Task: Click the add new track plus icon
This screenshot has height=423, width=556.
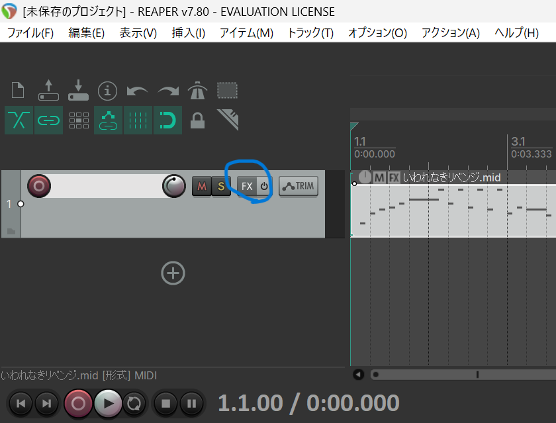Action: pyautogui.click(x=173, y=273)
